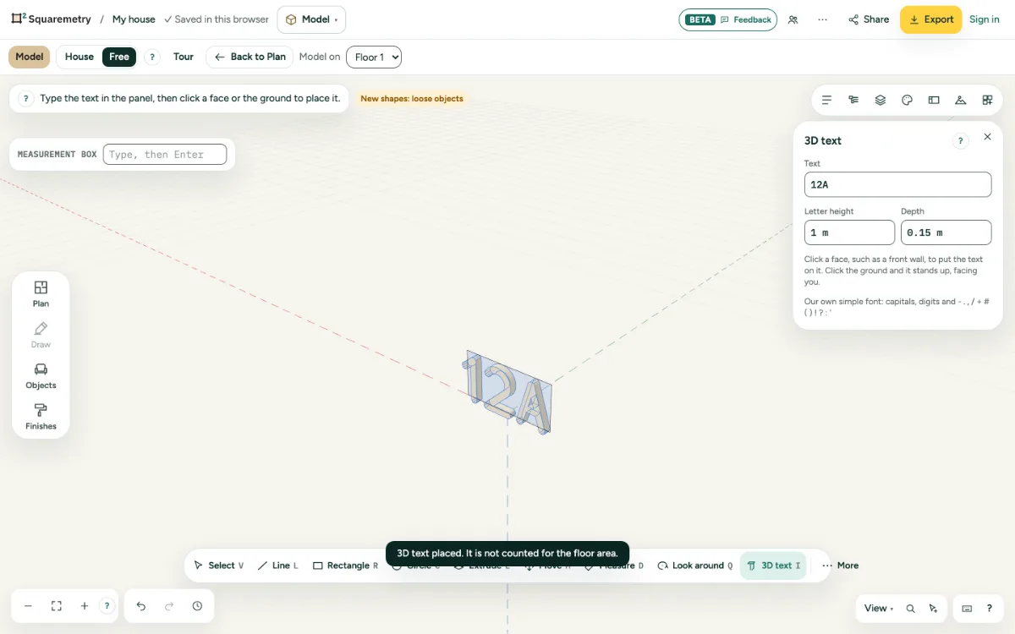
Task: Switch to House mode
Action: pyautogui.click(x=80, y=57)
